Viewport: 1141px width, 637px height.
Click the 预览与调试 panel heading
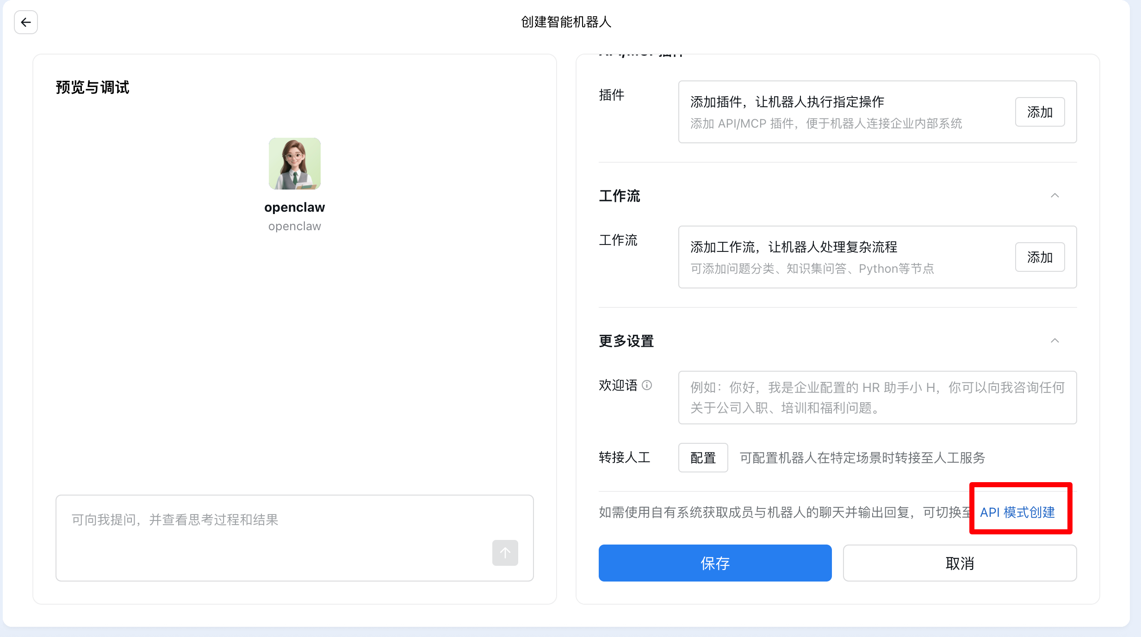point(93,87)
